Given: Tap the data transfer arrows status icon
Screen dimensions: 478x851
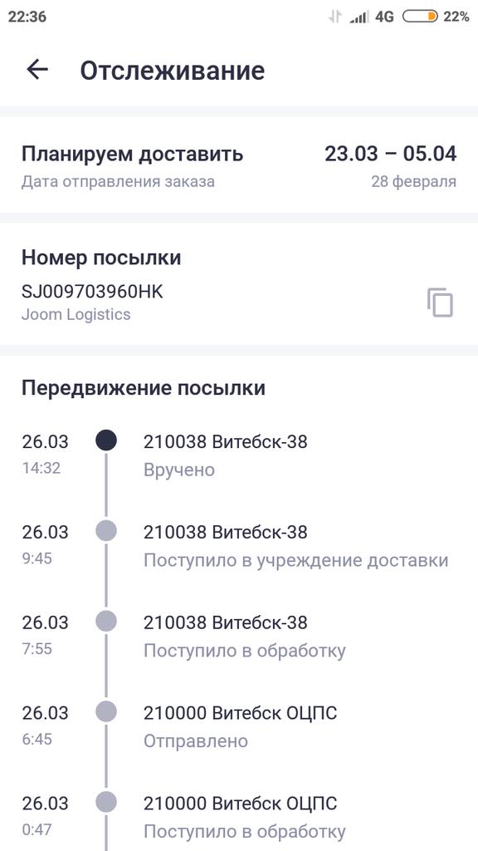Looking at the screenshot, I should 335,17.
